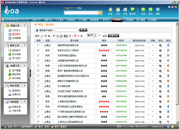This screenshot has width=180, height=130.
Task: Switch to the 沟通平台 menu tab
Action: (x=48, y=20)
